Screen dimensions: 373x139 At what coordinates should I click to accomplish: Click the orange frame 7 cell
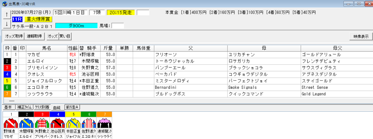[x=7, y=94]
